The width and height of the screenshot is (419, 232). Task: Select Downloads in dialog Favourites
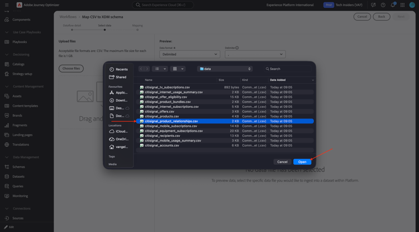click(x=118, y=101)
